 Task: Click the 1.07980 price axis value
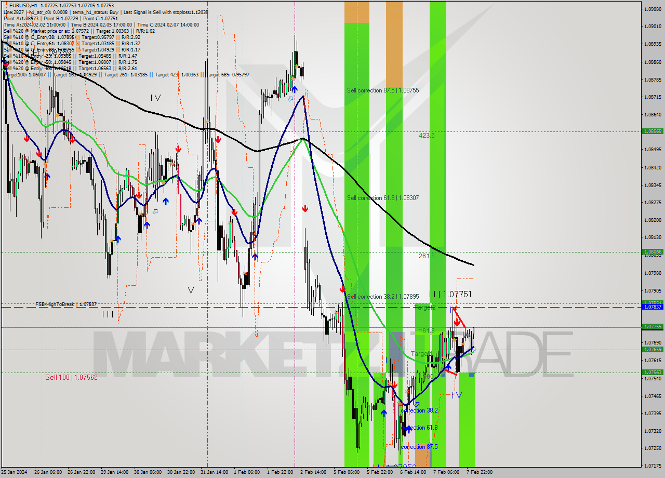[653, 273]
